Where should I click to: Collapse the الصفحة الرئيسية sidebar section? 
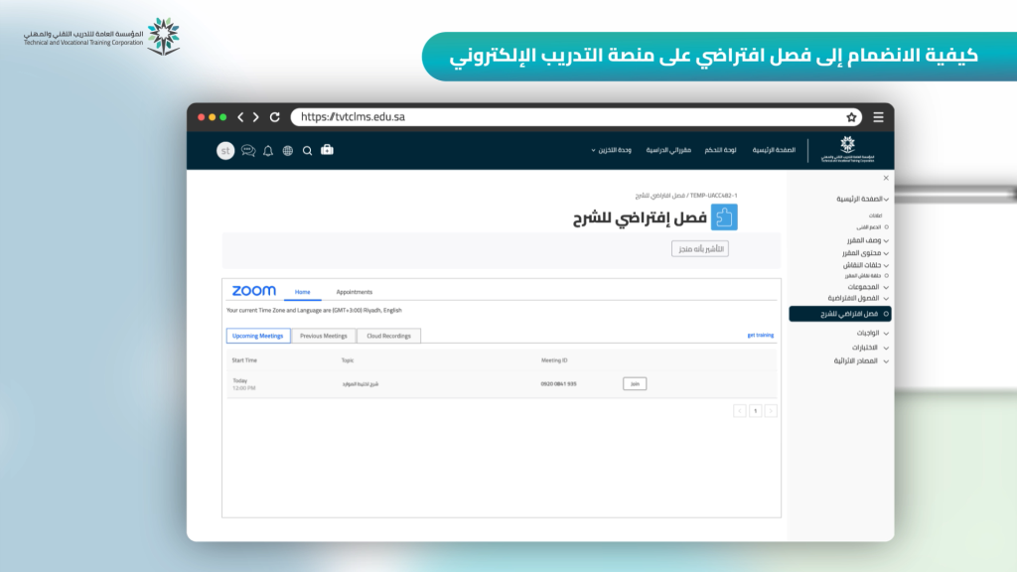tap(862, 199)
